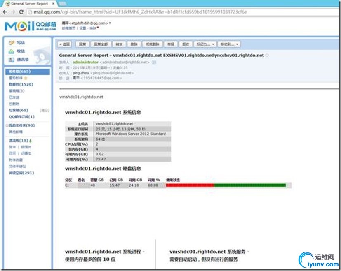The image size is (341, 271).
Task: Open 星标邮件 starred mail folder
Action: pyautogui.click(x=16, y=78)
